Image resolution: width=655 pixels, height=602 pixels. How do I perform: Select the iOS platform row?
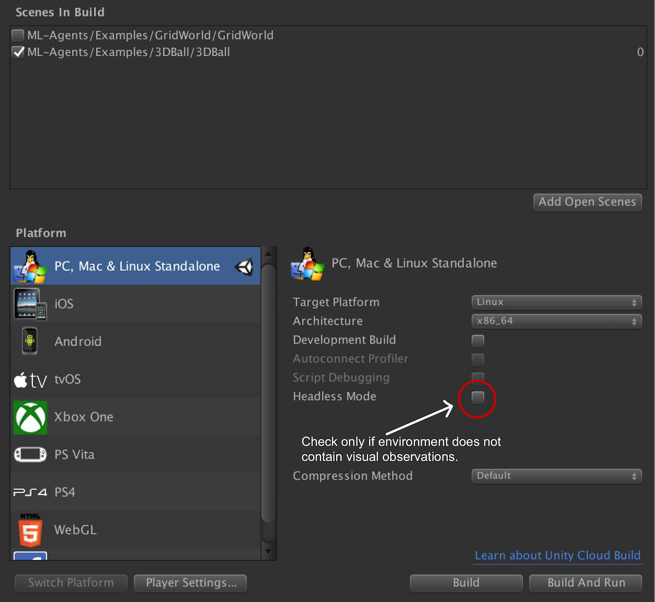click(136, 304)
